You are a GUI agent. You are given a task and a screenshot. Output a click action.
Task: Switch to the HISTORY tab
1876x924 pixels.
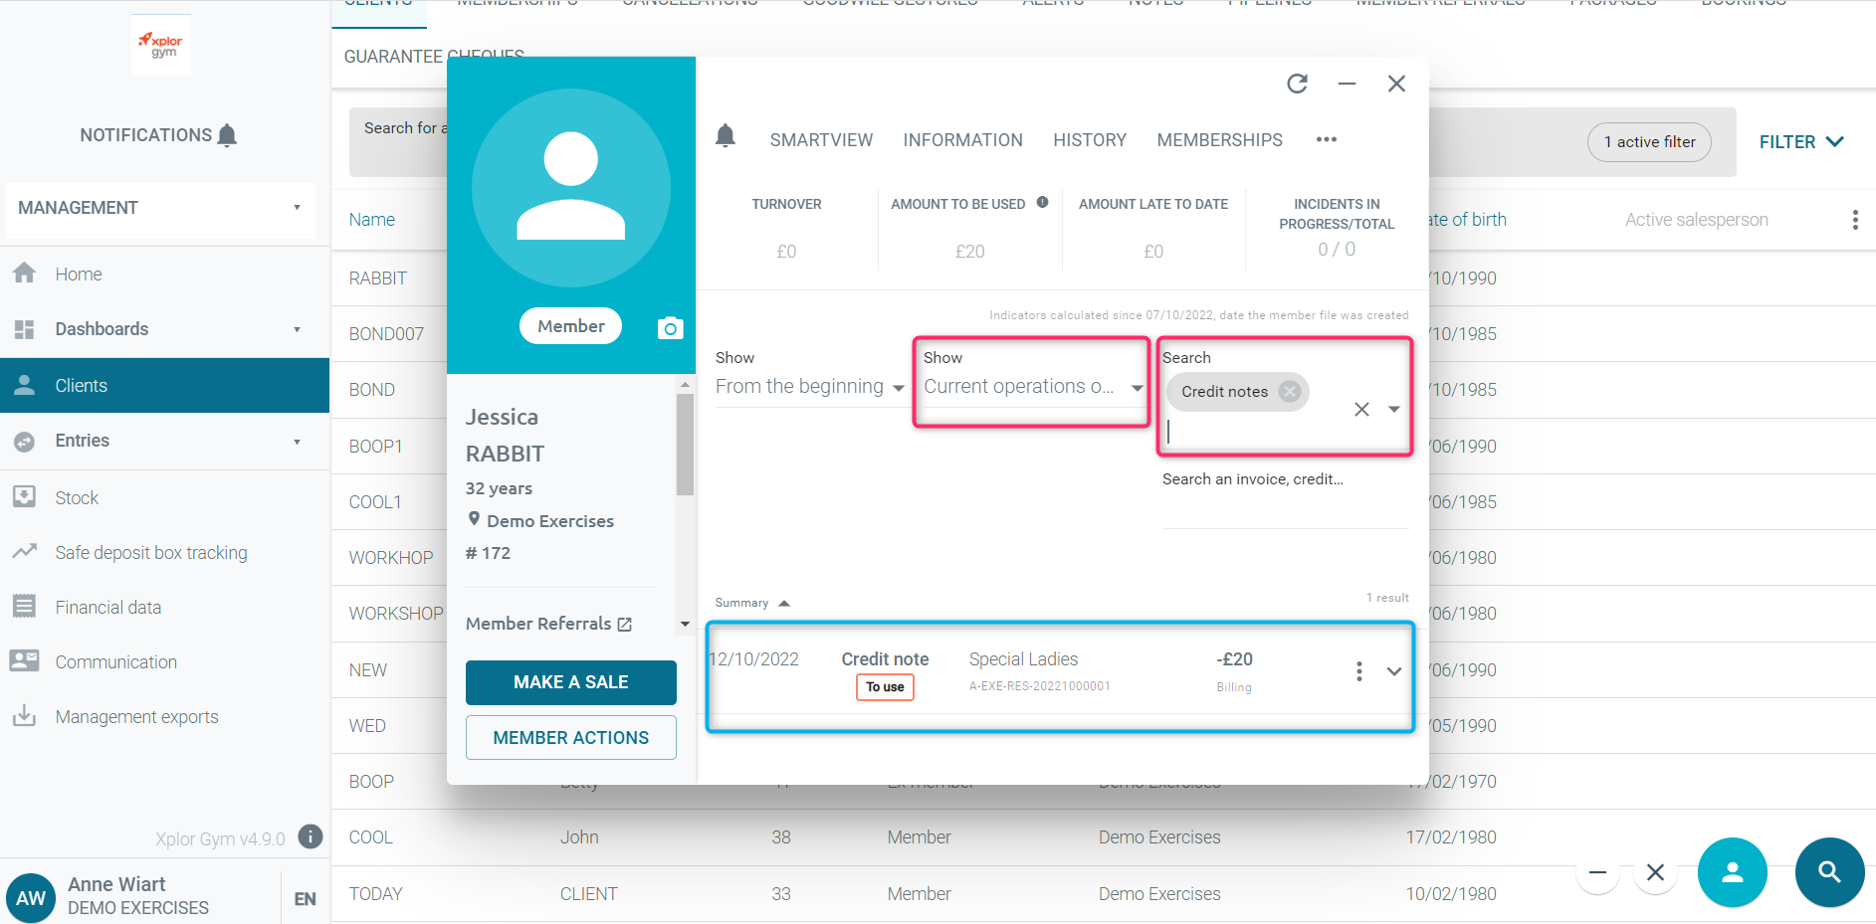click(x=1089, y=140)
